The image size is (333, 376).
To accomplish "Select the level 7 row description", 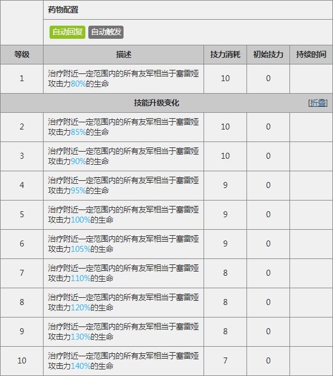I will 124,273.
